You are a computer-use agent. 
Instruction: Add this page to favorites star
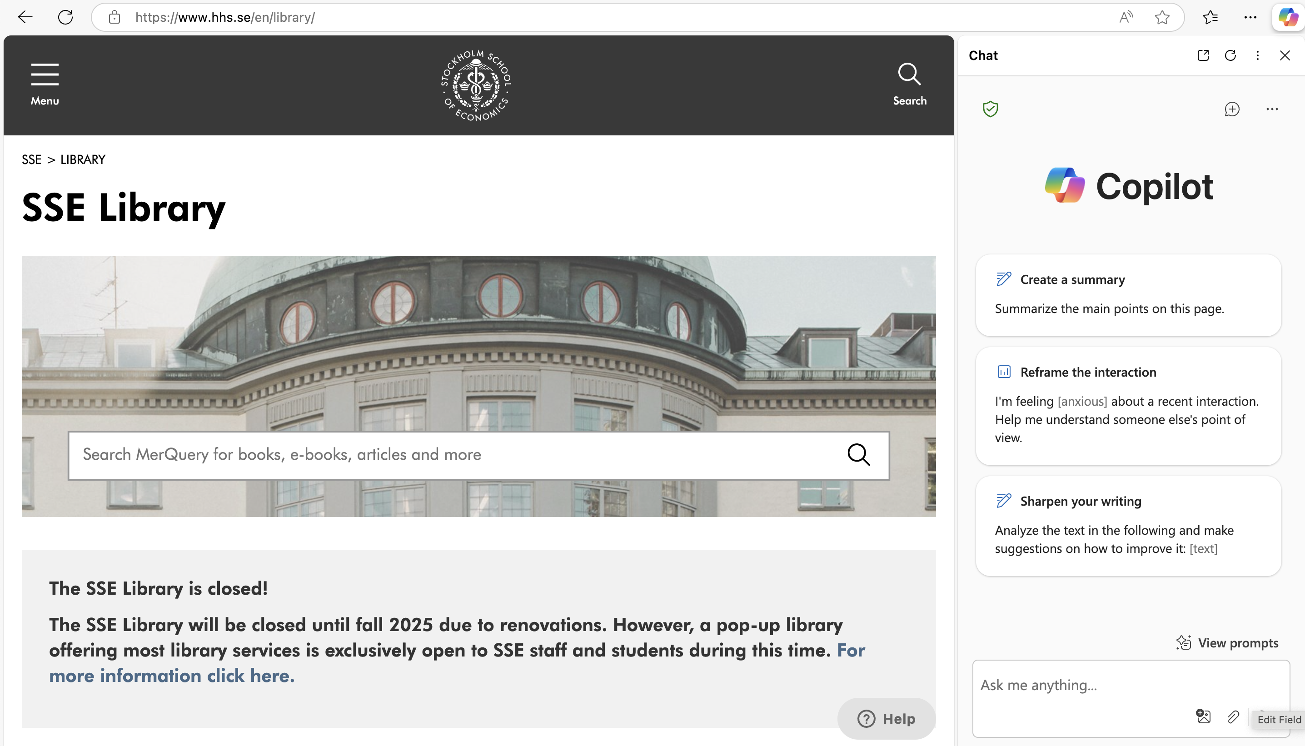1162,17
